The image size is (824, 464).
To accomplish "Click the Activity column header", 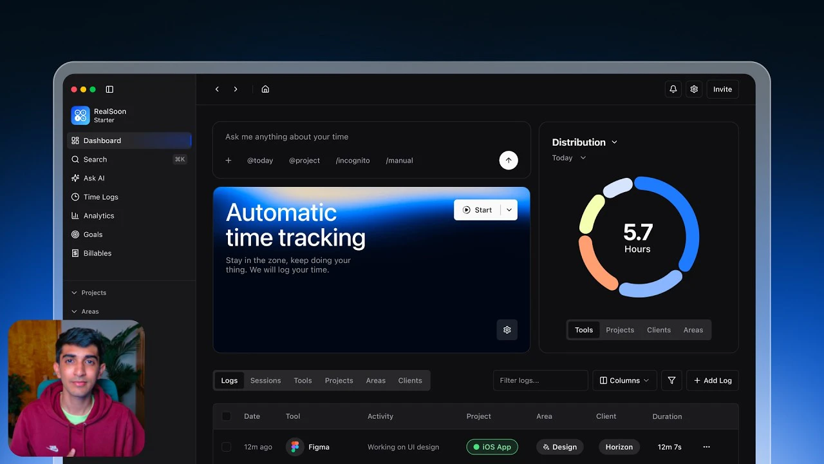I will [380, 416].
